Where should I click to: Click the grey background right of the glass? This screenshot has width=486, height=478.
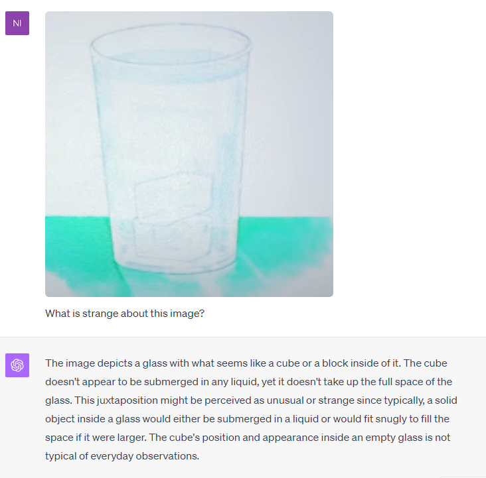tap(291, 124)
